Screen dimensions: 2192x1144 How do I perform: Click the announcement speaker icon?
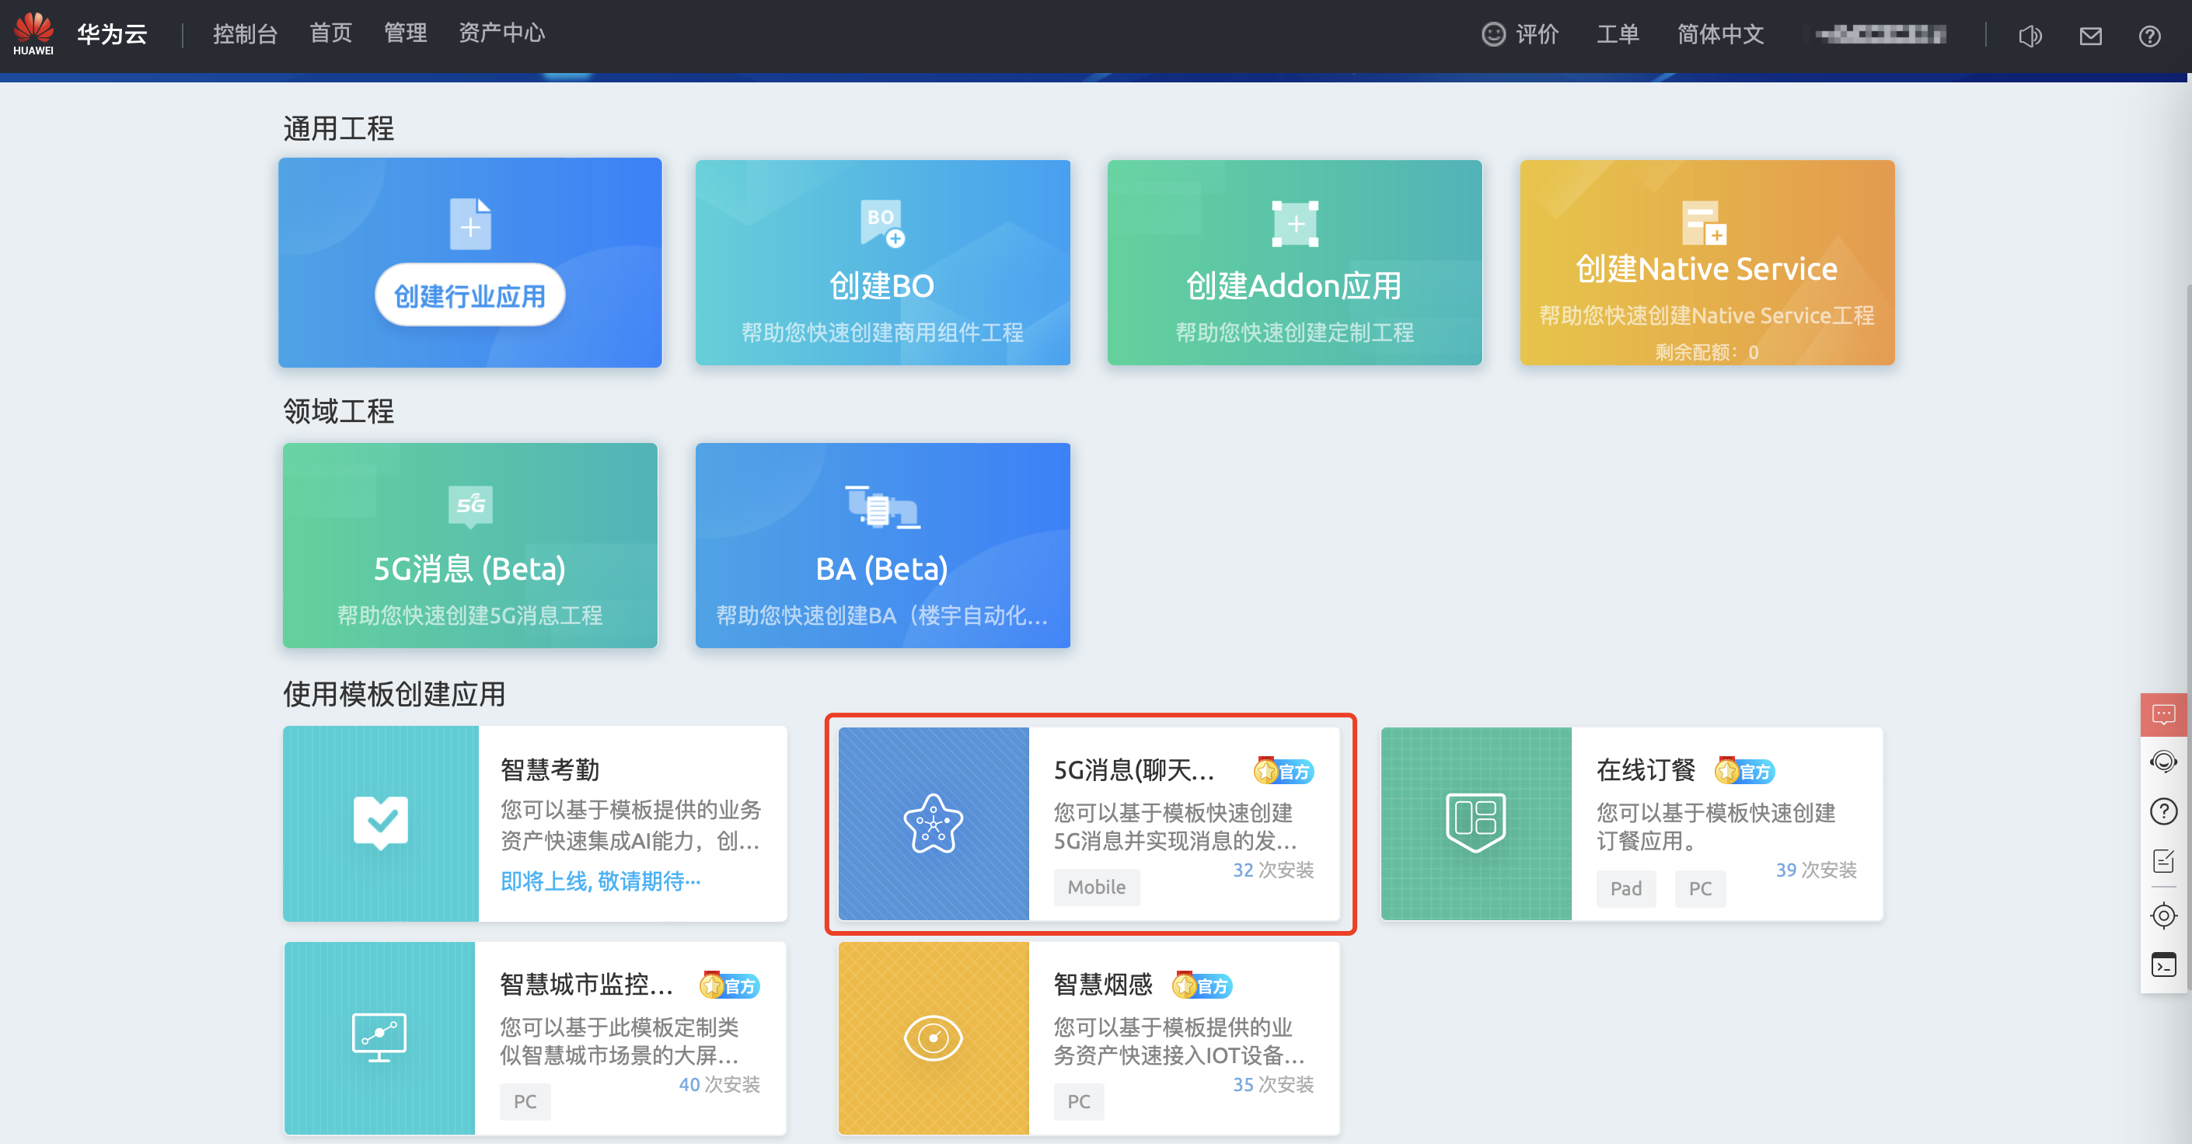pos(2030,36)
